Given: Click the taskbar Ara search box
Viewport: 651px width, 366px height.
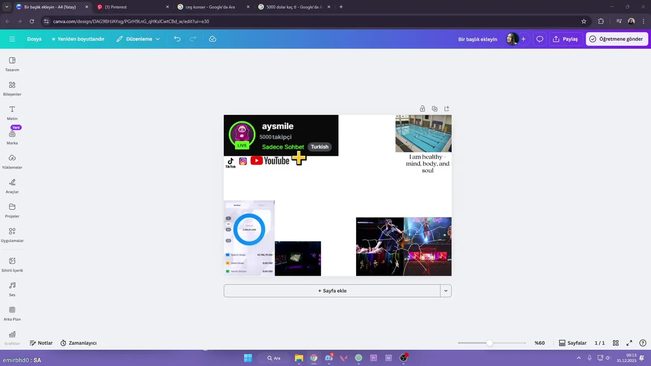Looking at the screenshot, I should click(274, 358).
